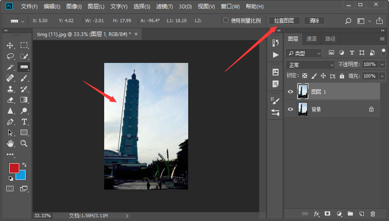Open the Layers panel menu
This screenshot has height=221, width=389.
click(x=382, y=39)
